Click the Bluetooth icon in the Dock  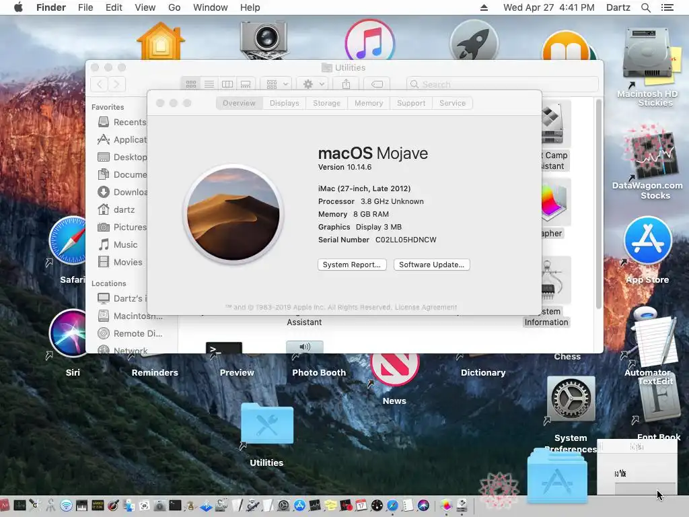(x=206, y=506)
